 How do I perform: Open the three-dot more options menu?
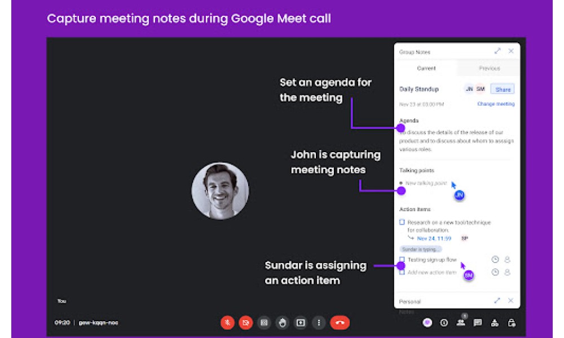coord(319,323)
